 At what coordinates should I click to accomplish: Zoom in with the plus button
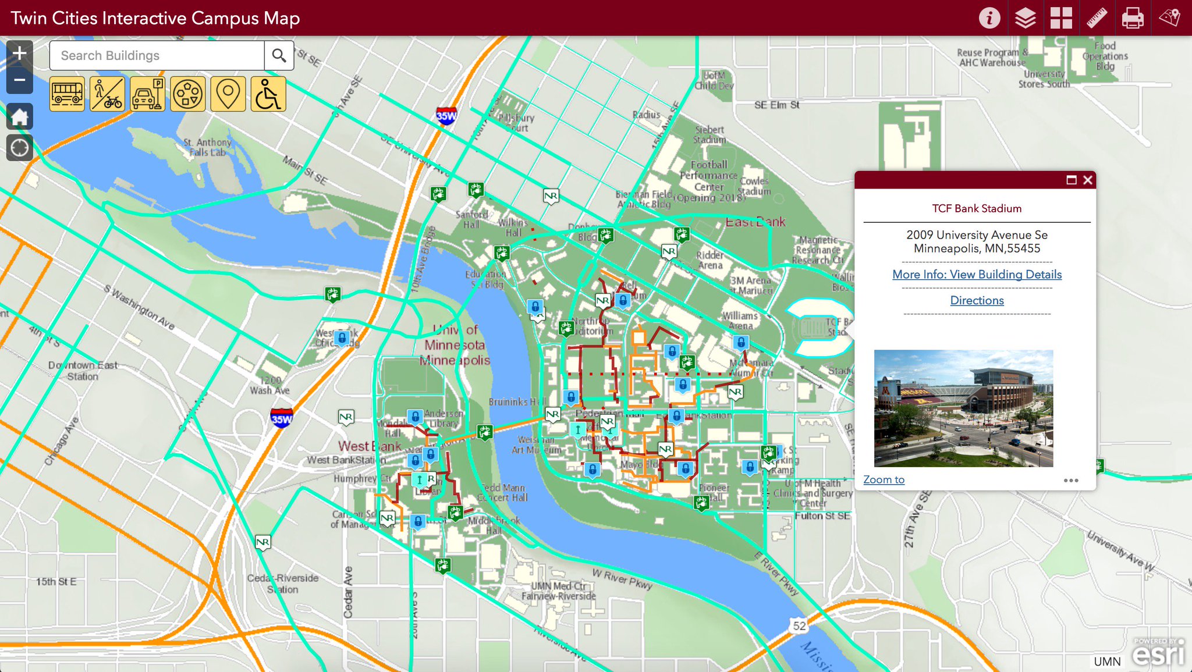(x=19, y=53)
